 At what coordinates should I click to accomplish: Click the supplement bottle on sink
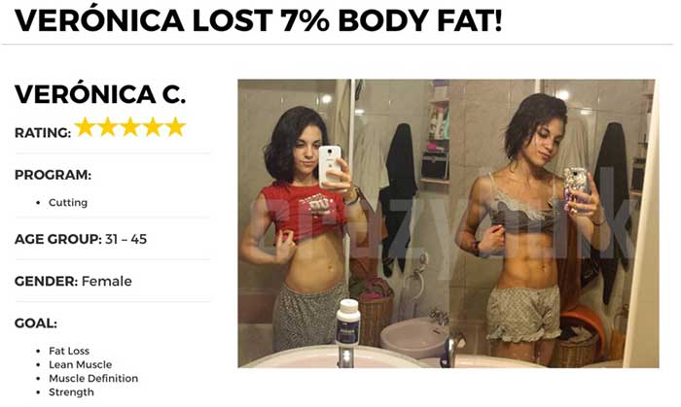click(348, 322)
